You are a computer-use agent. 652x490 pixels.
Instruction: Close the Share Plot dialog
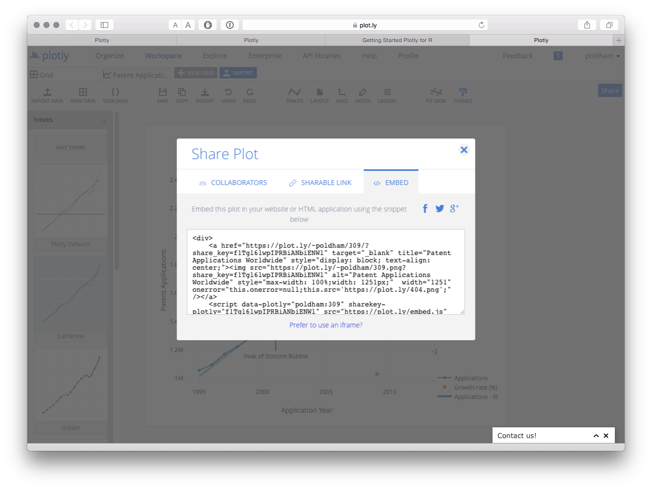coord(464,150)
